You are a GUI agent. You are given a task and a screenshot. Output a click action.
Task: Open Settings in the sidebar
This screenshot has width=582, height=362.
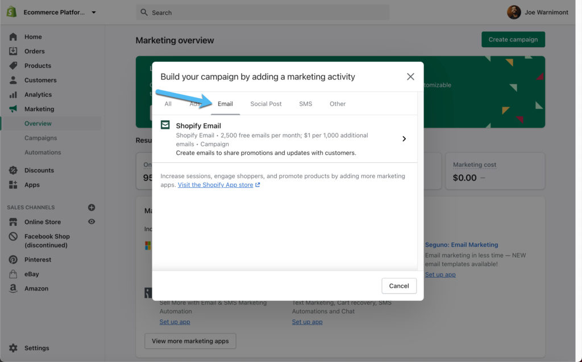tap(37, 348)
